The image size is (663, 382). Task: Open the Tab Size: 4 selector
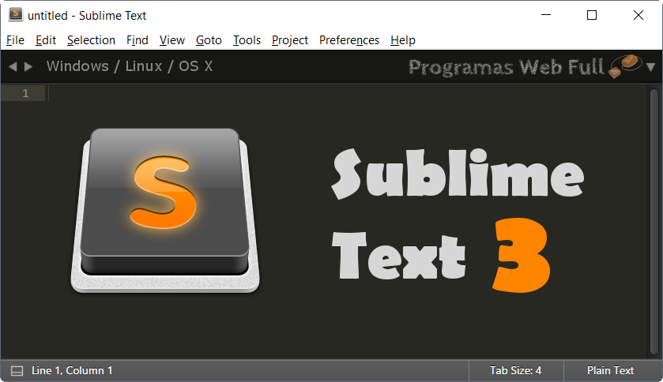click(515, 371)
